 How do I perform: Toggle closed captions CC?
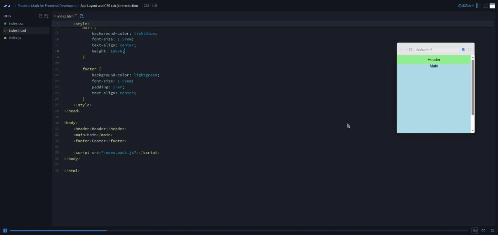[483, 230]
